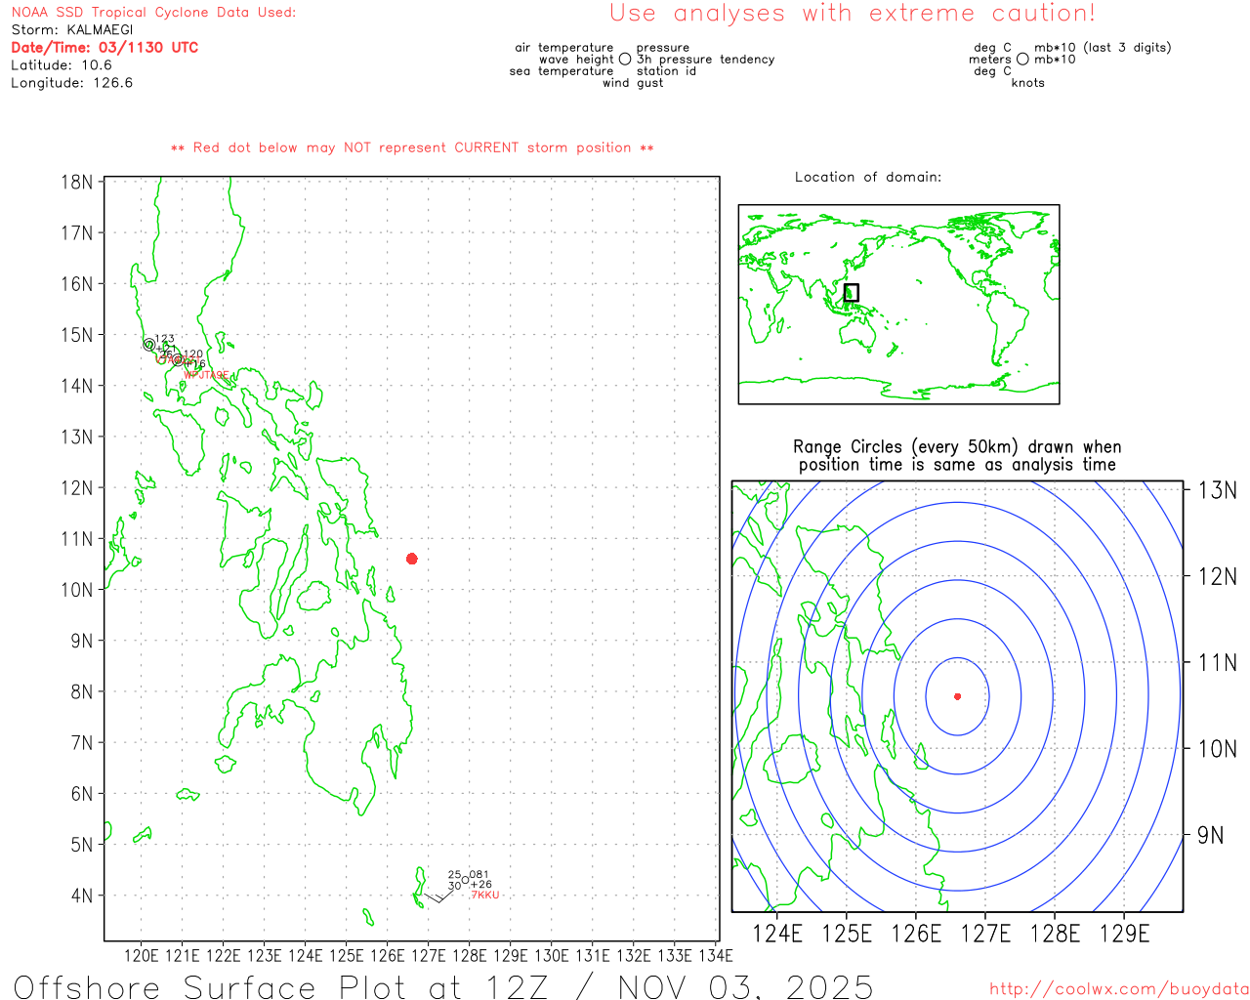1250x1000 pixels.
Task: Click the '14N' latitude axis label
Action: coord(77,386)
